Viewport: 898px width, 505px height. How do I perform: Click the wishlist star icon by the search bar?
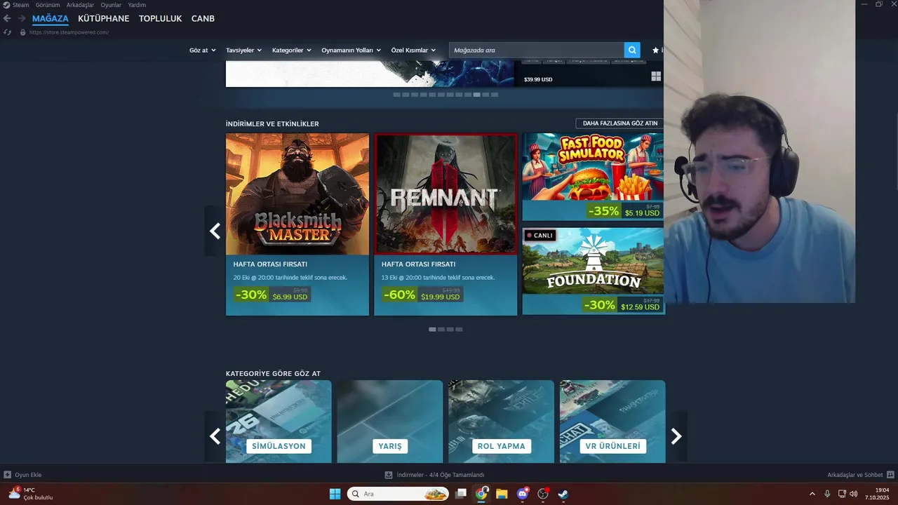coord(656,50)
